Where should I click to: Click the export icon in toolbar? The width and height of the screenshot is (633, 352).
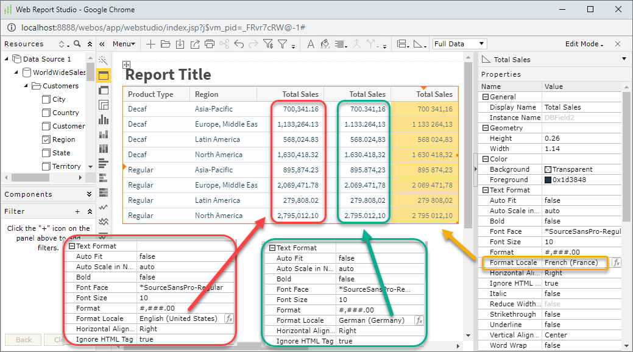coord(195,44)
